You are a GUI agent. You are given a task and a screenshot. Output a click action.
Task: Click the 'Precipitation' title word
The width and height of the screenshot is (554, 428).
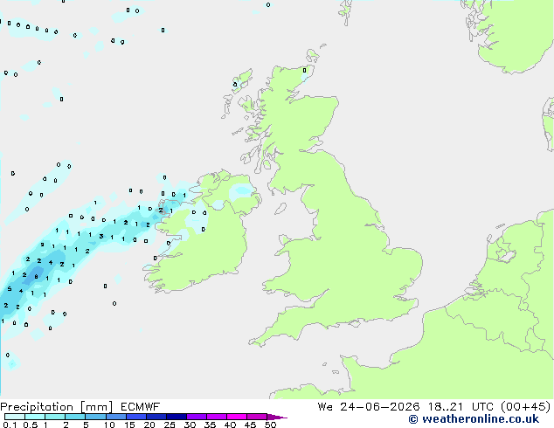tap(37, 407)
